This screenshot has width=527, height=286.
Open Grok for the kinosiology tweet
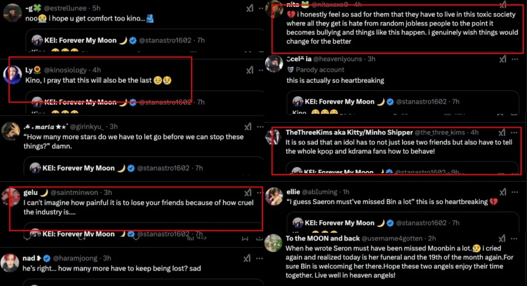point(249,71)
